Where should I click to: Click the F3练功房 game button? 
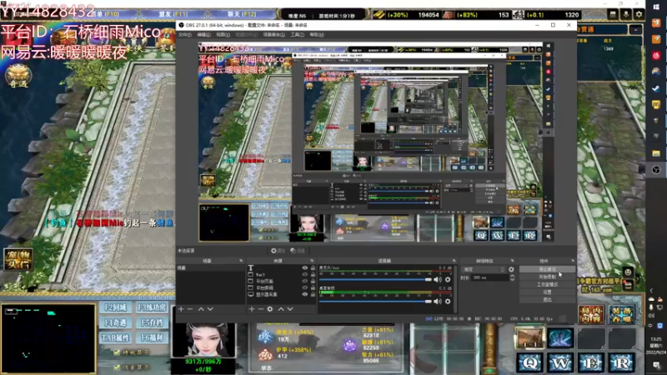[152, 307]
